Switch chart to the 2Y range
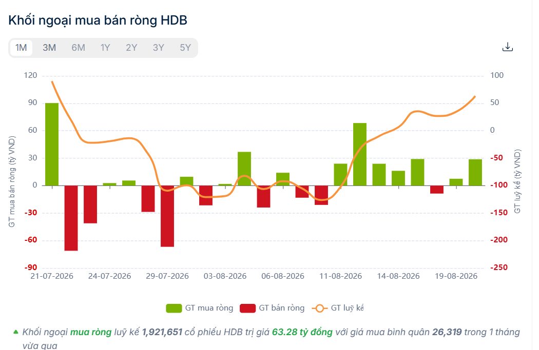 coord(131,48)
